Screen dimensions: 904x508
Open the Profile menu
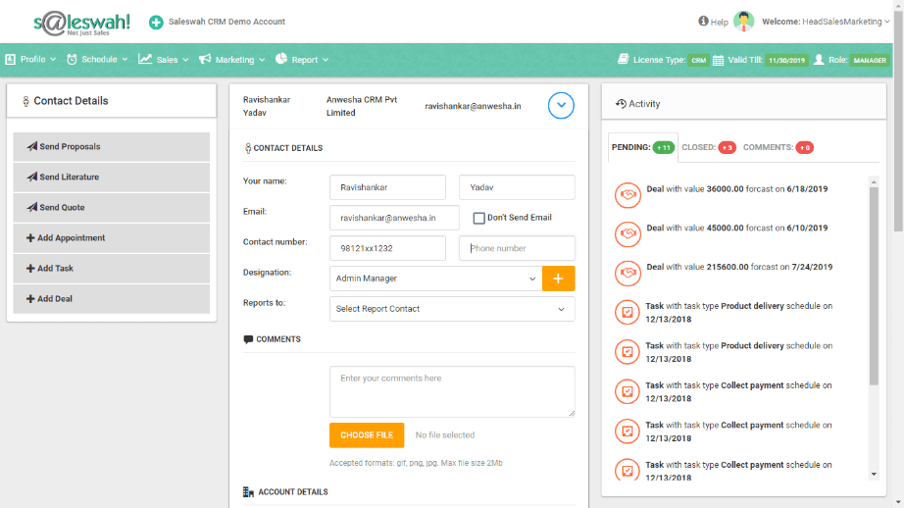pos(31,60)
